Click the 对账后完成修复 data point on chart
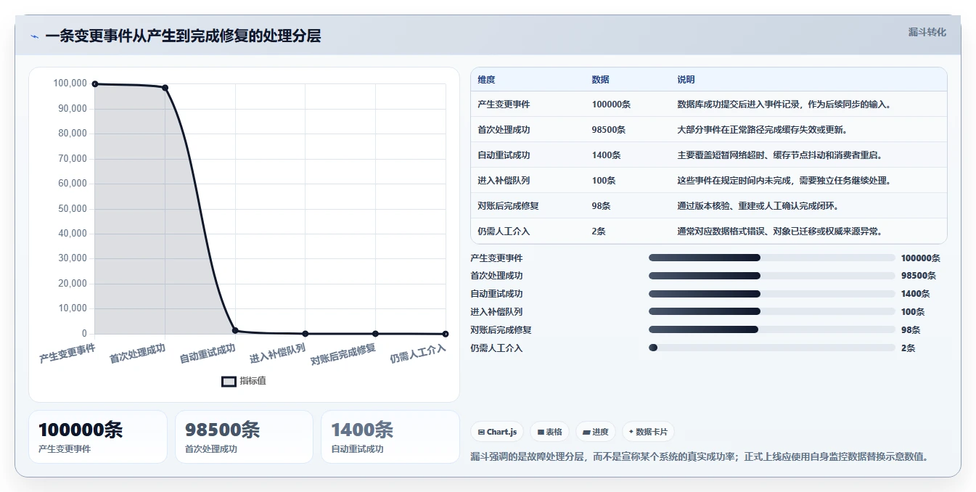 [375, 334]
